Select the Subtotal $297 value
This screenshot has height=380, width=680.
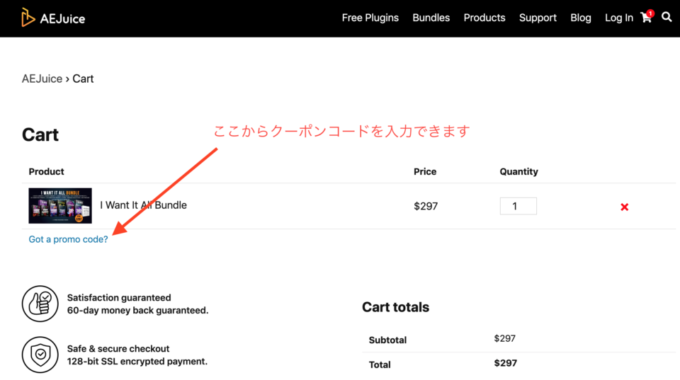505,338
